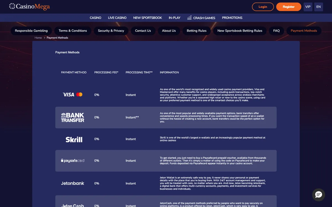Click the Visa and Mastercard description paragraph
332x207 pixels.
point(212,95)
